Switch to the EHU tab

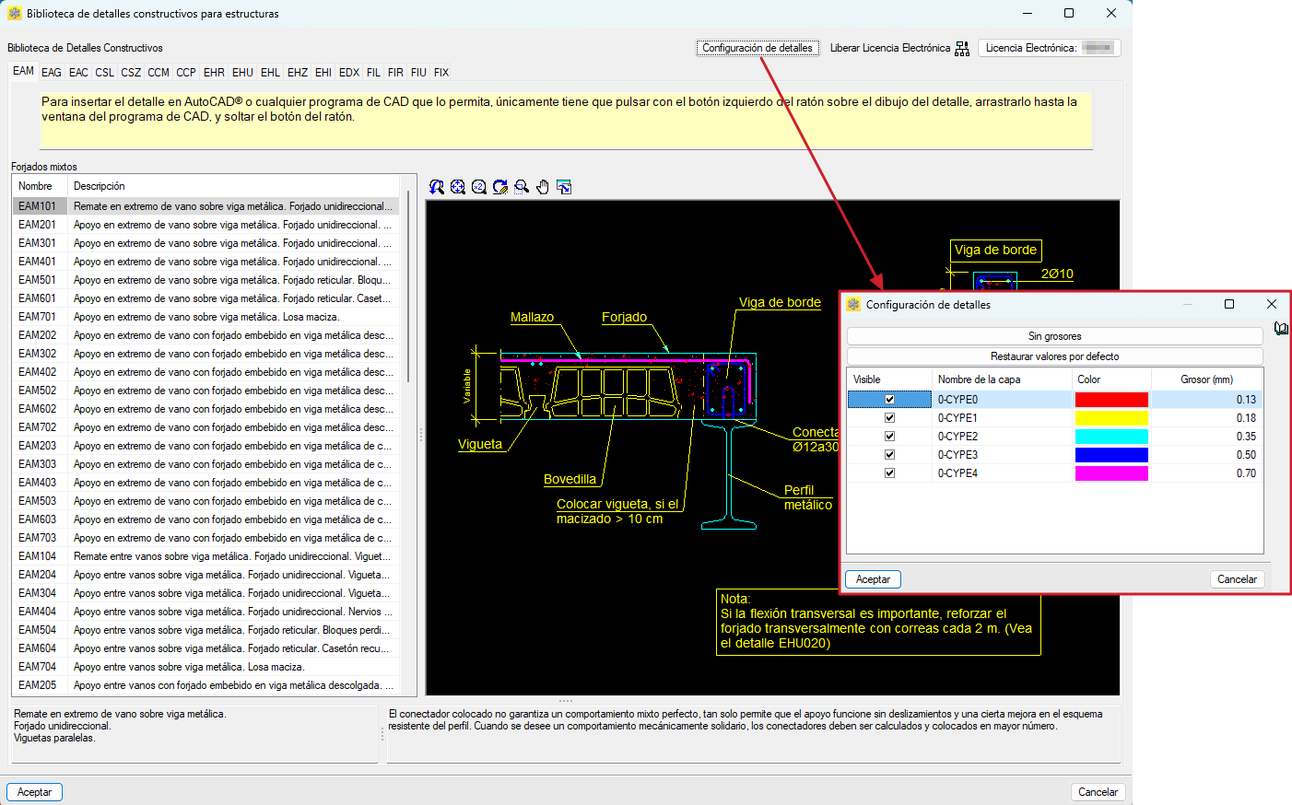242,72
